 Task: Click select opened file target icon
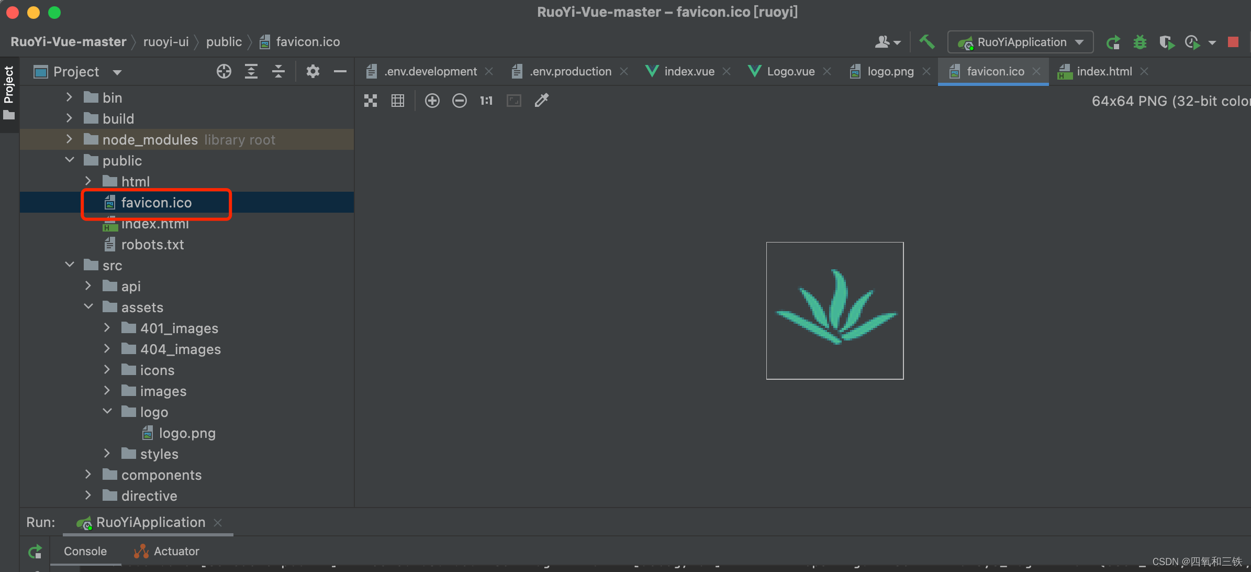pos(224,71)
